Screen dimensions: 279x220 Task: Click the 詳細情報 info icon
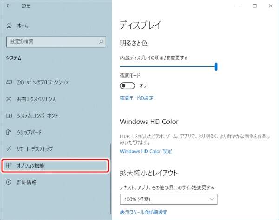point(8,182)
